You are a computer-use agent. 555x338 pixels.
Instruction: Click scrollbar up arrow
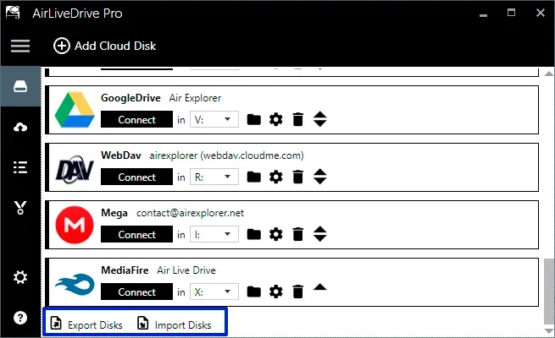click(549, 74)
